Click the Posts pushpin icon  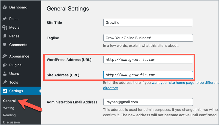[x=5, y=19]
